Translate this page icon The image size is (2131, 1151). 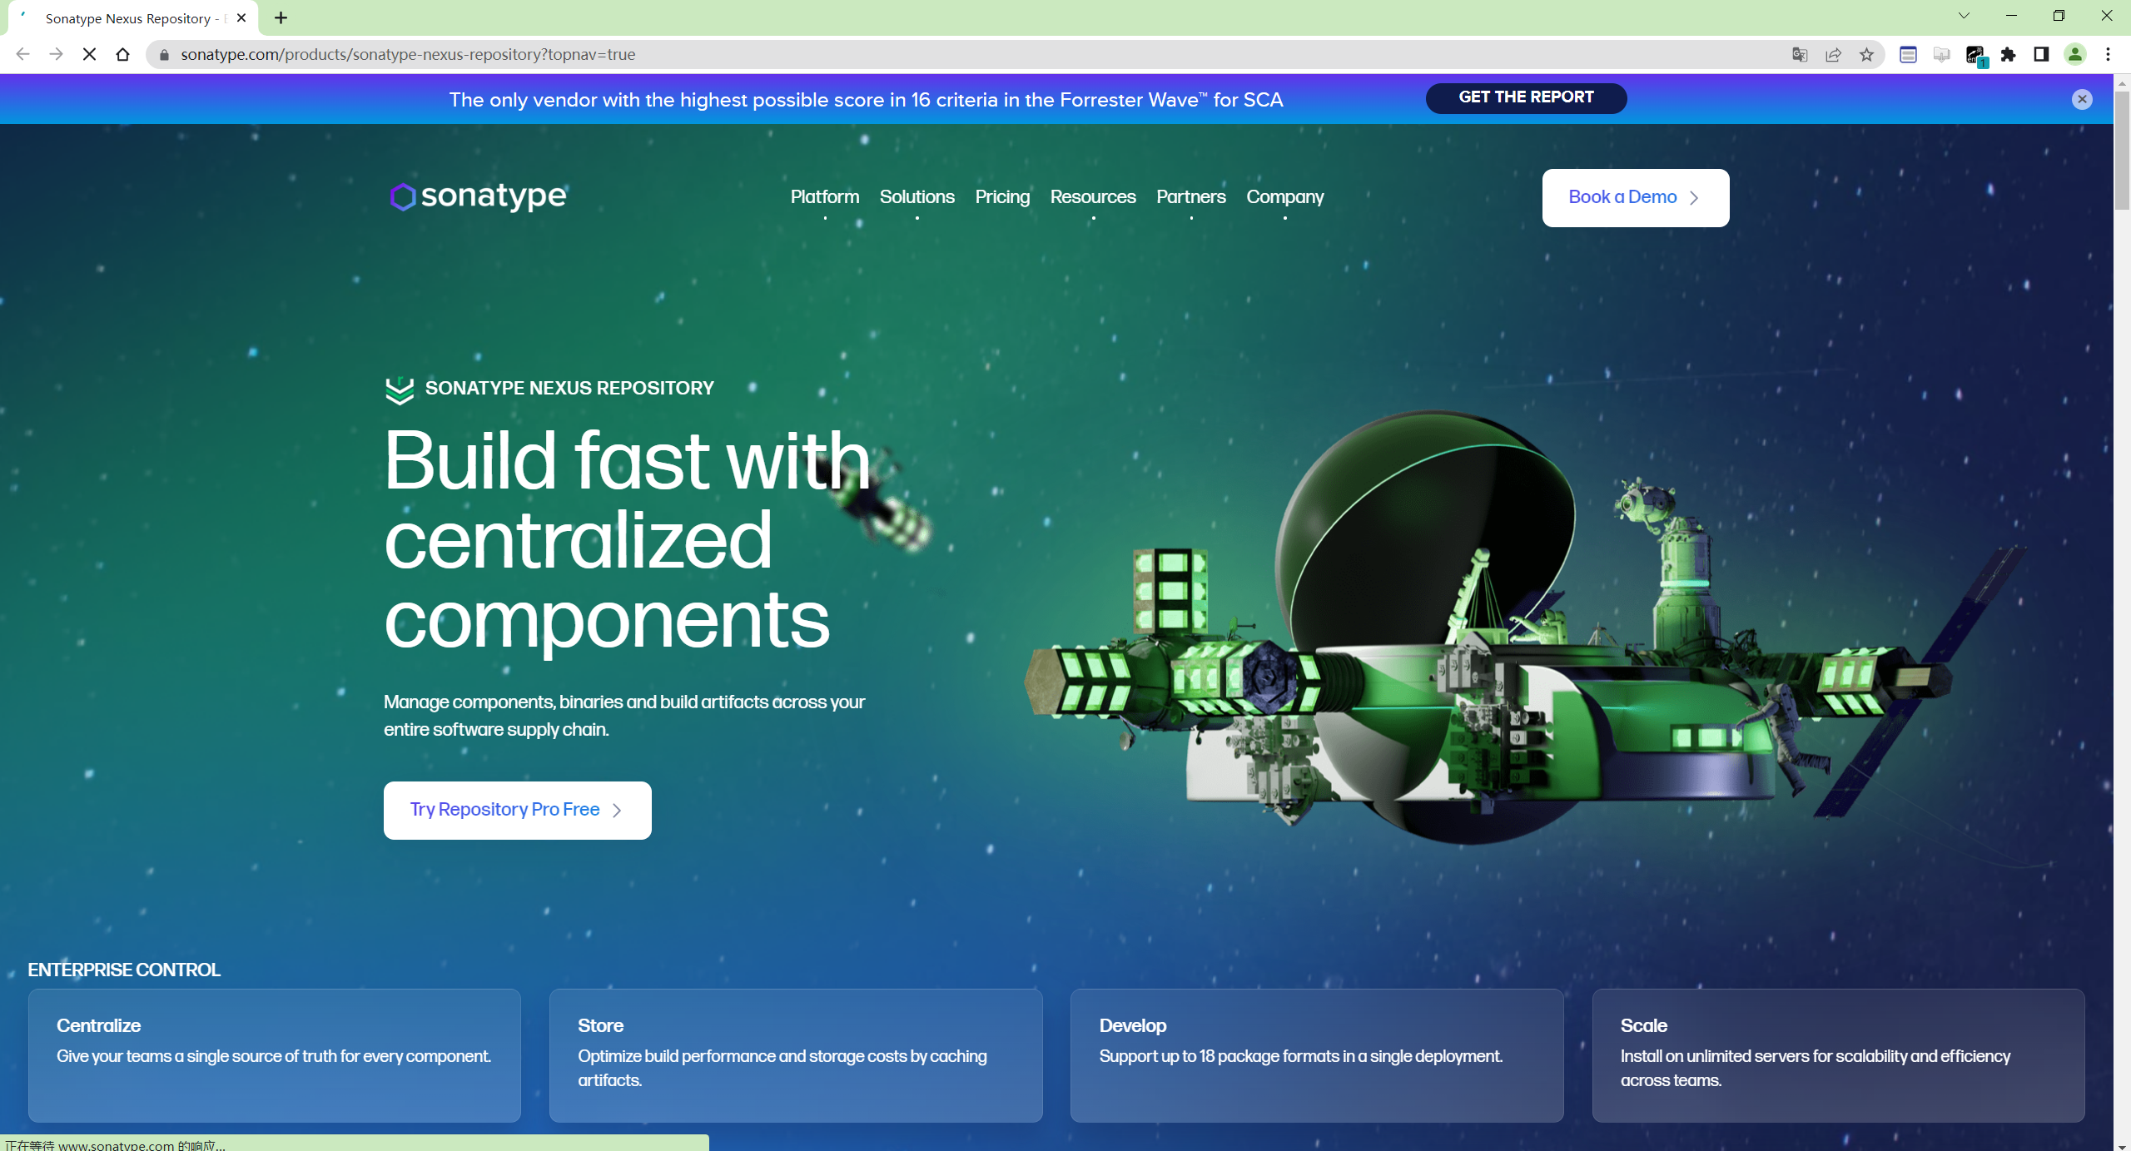(1800, 55)
